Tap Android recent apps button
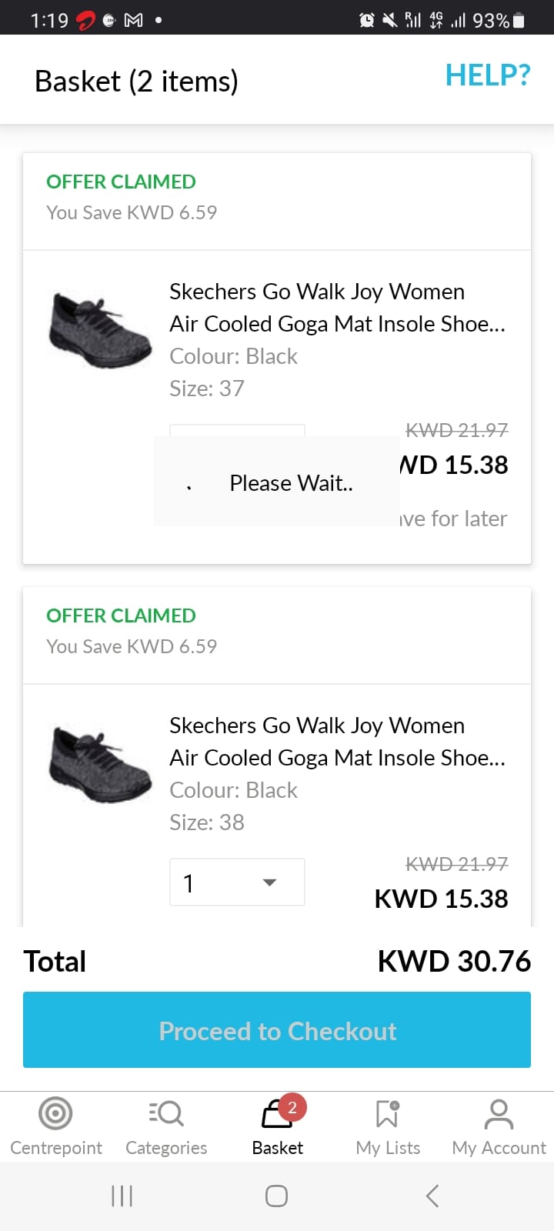The image size is (554, 1231). [122, 1196]
